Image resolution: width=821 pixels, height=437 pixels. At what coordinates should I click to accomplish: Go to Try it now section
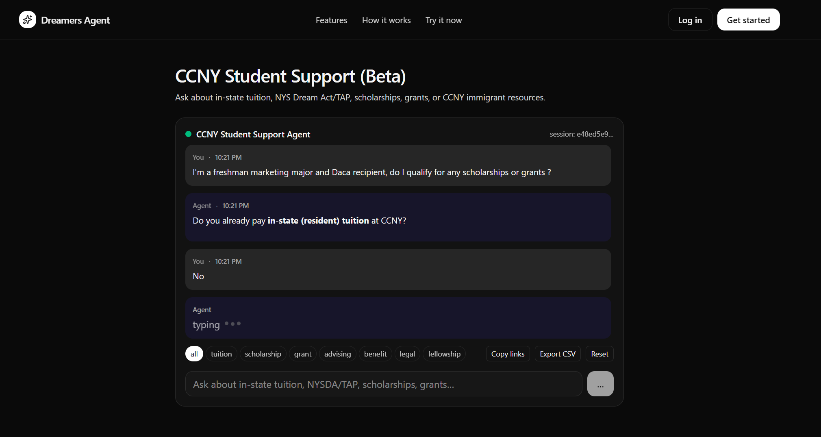click(443, 20)
